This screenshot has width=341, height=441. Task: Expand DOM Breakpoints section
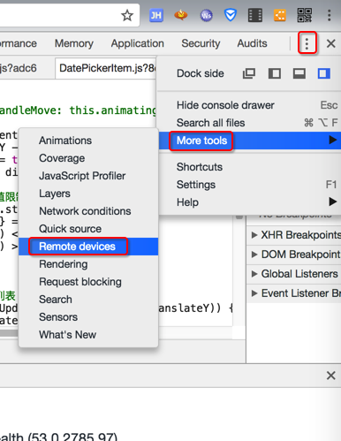click(x=294, y=255)
